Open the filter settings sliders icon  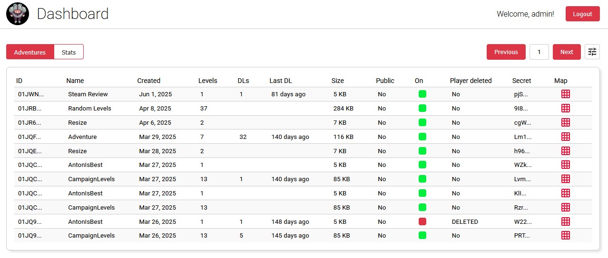tap(592, 52)
